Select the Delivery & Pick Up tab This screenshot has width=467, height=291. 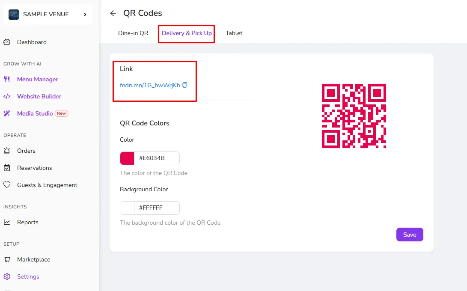pyautogui.click(x=187, y=33)
